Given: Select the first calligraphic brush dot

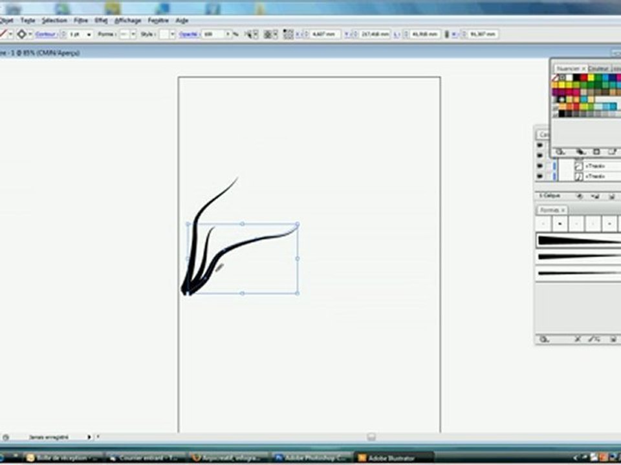Looking at the screenshot, I should click(543, 224).
